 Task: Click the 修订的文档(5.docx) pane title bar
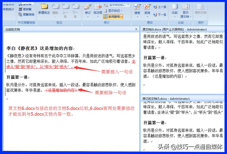tap(183, 99)
